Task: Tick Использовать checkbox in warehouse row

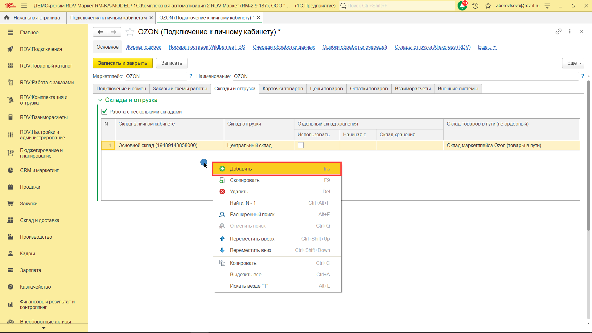Action: pyautogui.click(x=301, y=145)
